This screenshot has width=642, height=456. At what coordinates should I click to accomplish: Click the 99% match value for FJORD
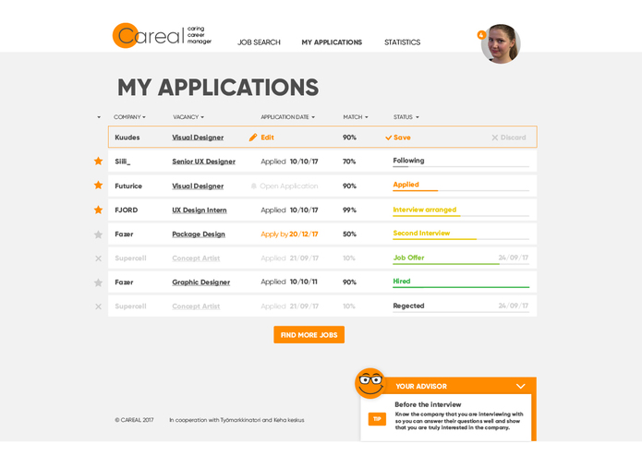tap(349, 210)
